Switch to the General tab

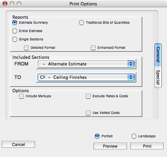tap(158, 55)
